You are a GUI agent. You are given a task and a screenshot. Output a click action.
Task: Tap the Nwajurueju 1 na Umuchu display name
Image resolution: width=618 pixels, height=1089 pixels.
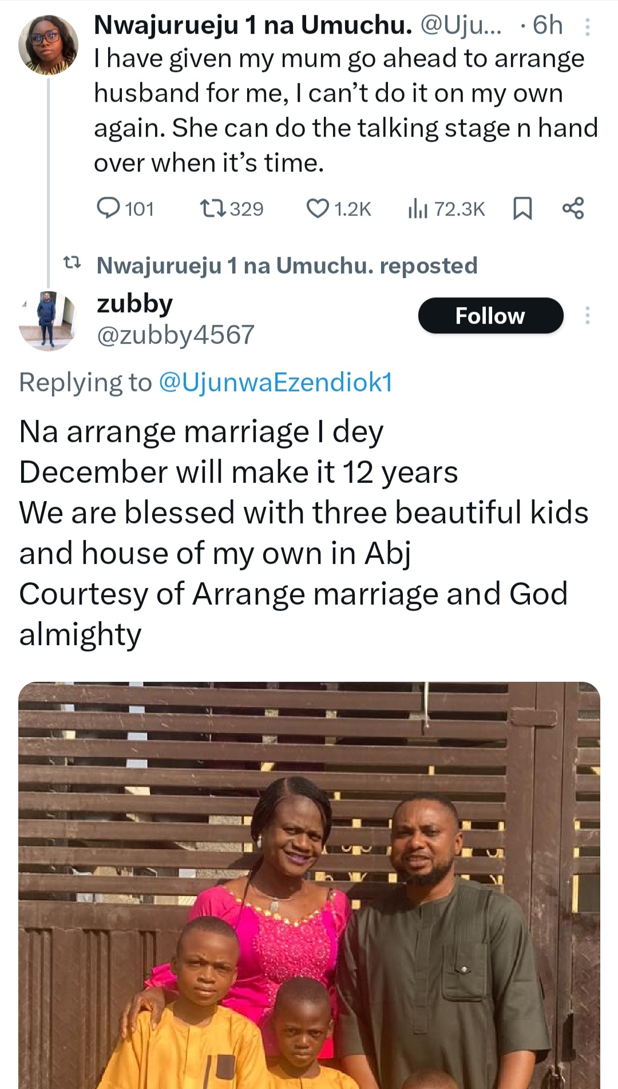[252, 25]
